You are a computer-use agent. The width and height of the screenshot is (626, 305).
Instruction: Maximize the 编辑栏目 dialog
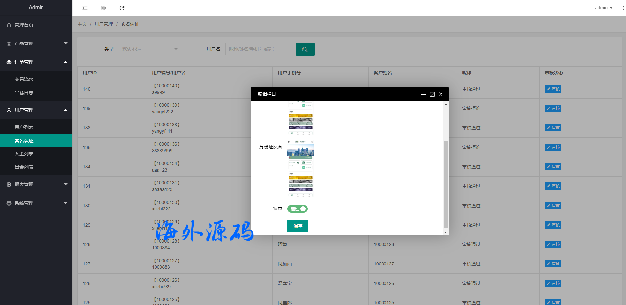[x=432, y=94]
